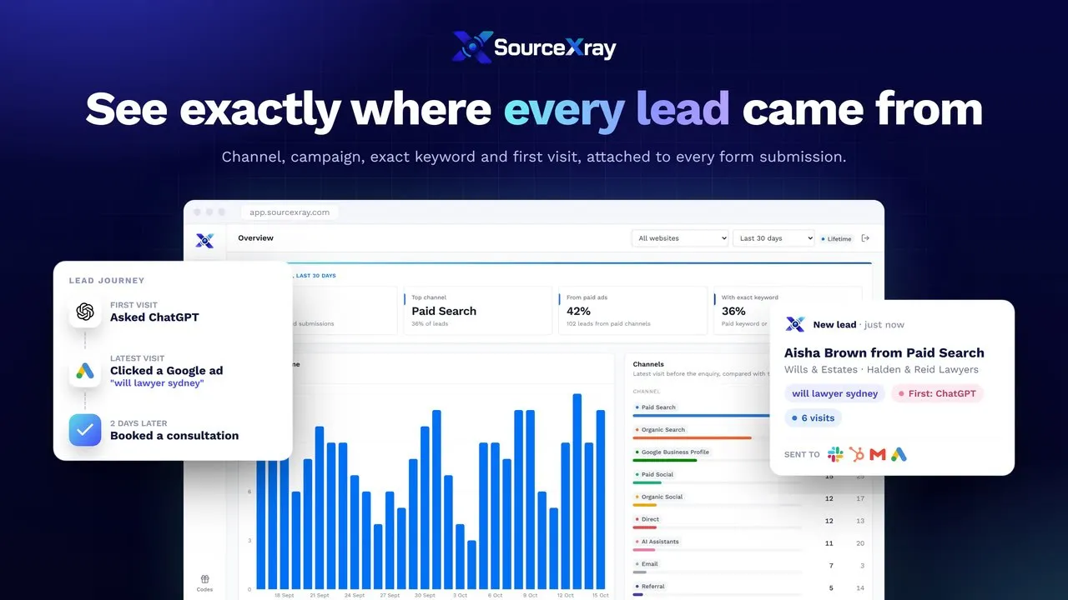
Task: Click the Google Ads icon in Sent To row
Action: coord(899,454)
